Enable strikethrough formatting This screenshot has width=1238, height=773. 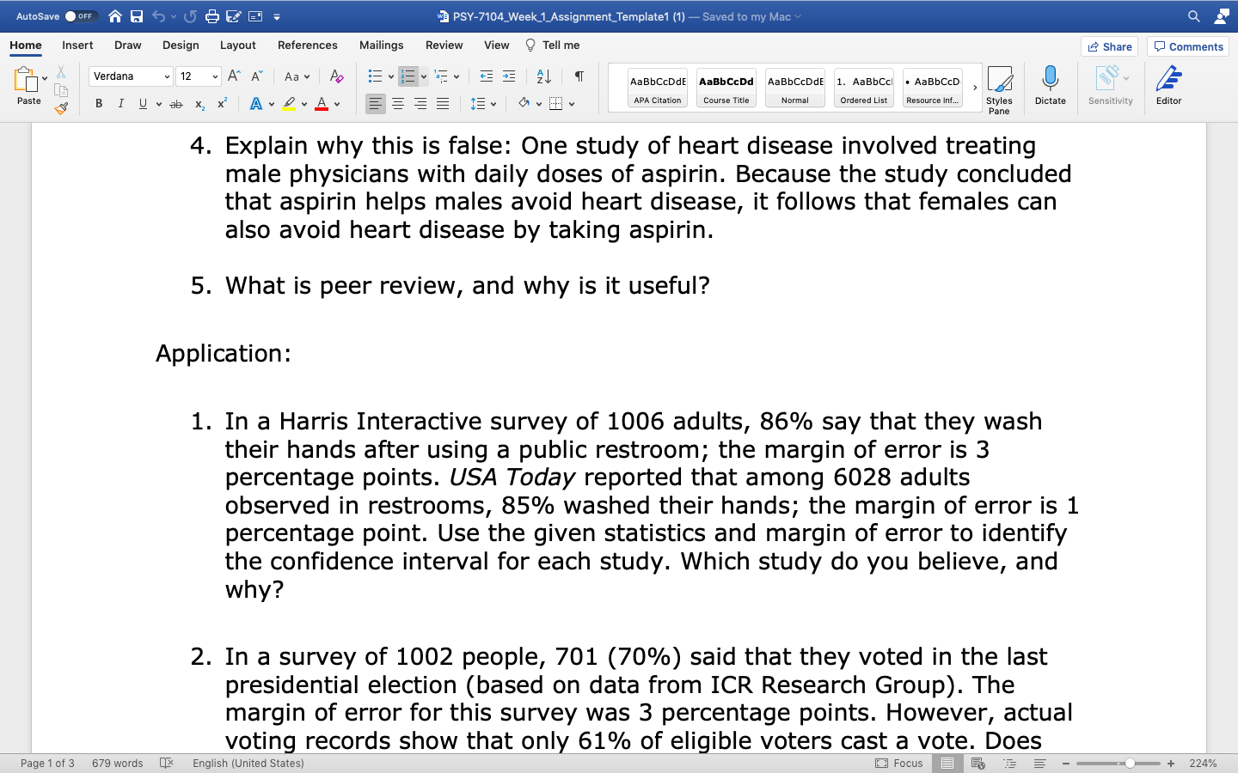click(175, 103)
